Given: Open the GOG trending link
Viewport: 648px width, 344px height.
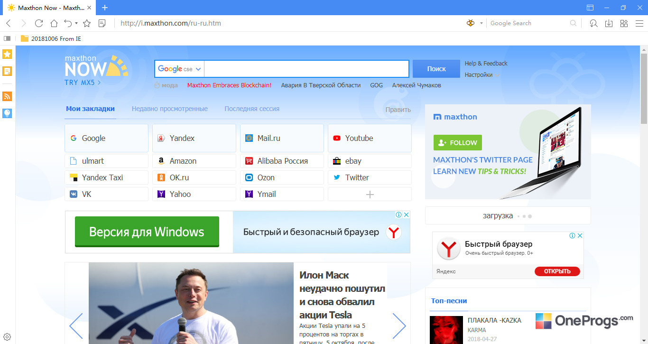Looking at the screenshot, I should click(376, 85).
